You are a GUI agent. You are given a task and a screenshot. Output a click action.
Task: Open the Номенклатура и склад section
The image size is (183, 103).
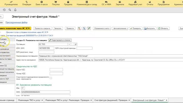pos(87,3)
